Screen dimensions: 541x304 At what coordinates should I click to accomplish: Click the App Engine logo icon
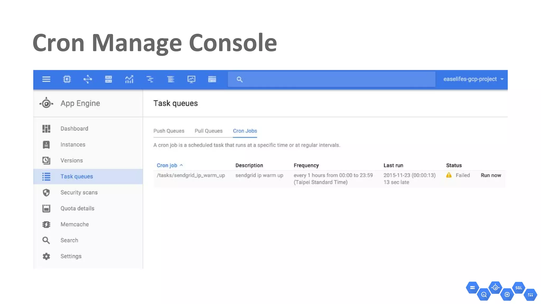point(46,103)
